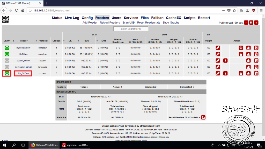This screenshot has height=149, width=265.
Task: Click Restart in the menu
Action: click(204, 18)
